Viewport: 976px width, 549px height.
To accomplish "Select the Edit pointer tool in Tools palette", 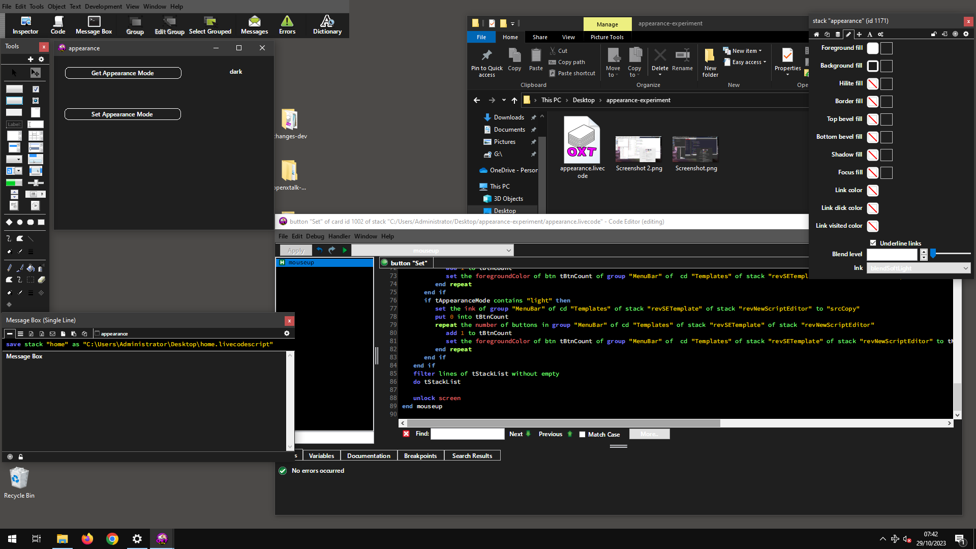I will pos(35,73).
